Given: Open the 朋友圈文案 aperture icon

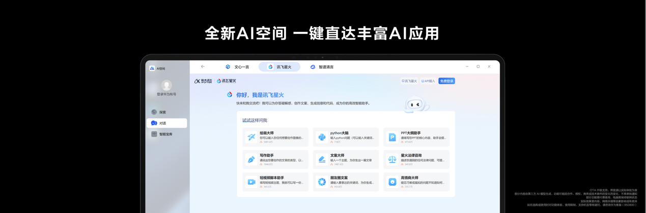Looking at the screenshot, I should tap(322, 182).
